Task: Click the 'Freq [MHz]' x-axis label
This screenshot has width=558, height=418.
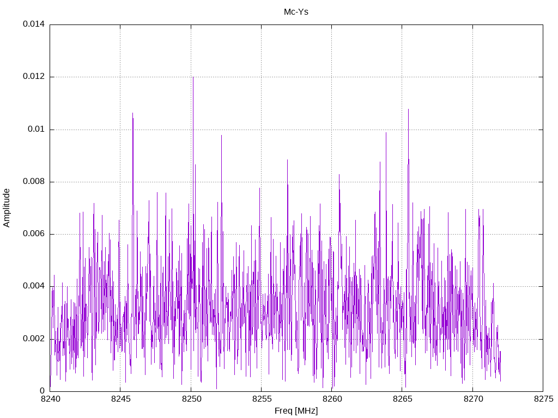Action: coord(296,411)
